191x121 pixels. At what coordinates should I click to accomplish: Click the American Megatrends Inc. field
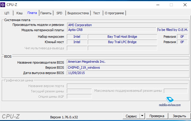point(128,62)
